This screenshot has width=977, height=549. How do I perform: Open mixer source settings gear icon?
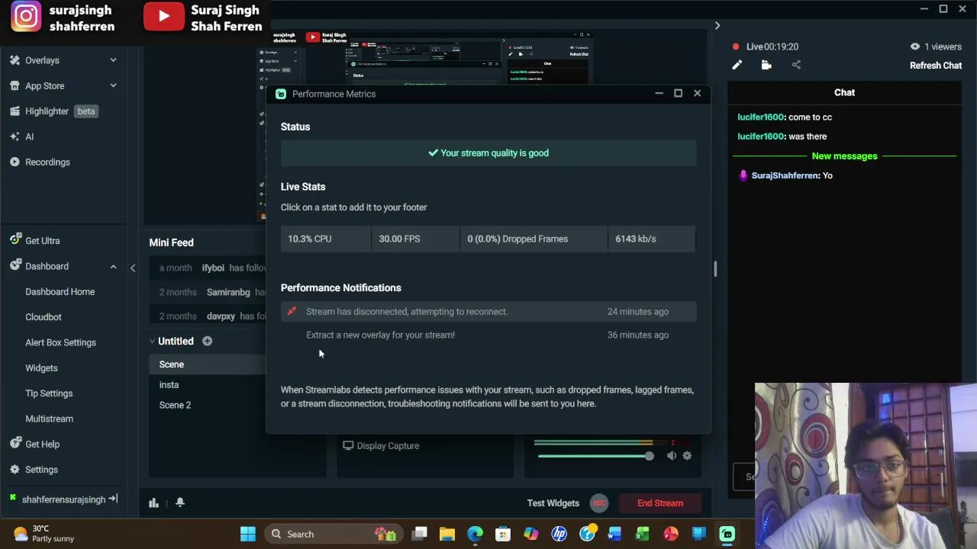tap(687, 456)
